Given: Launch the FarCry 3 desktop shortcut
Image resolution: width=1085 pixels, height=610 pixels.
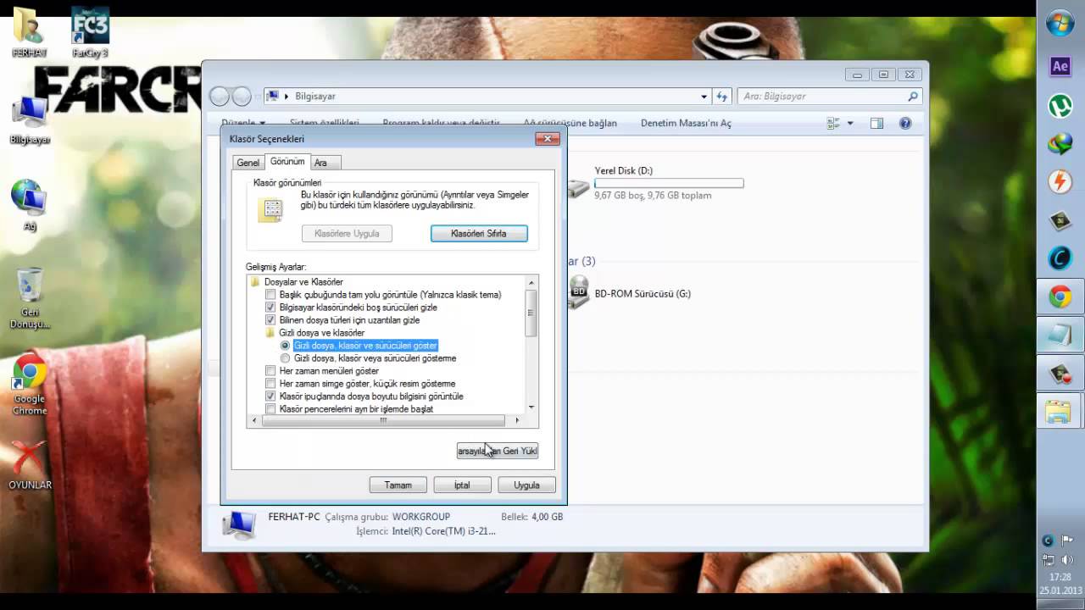Looking at the screenshot, I should tap(90, 32).
